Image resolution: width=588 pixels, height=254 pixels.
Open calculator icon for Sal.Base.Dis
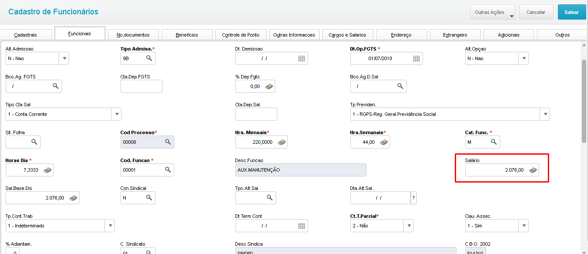[73, 198]
